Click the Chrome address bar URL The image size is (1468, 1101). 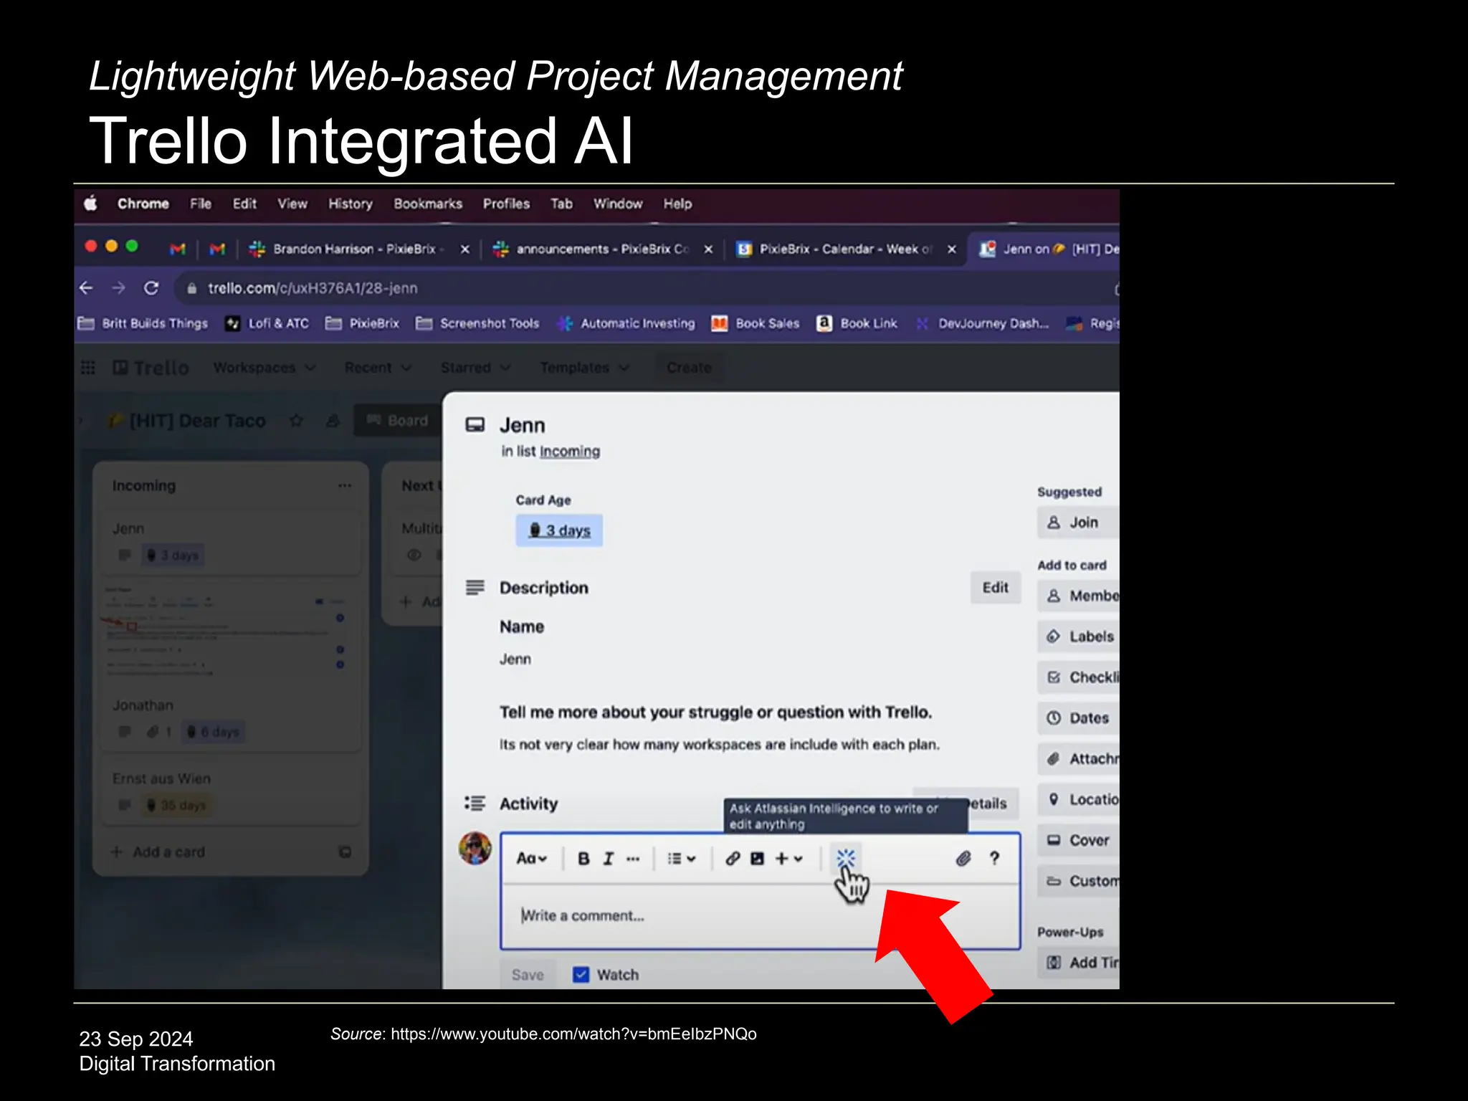coord(313,288)
